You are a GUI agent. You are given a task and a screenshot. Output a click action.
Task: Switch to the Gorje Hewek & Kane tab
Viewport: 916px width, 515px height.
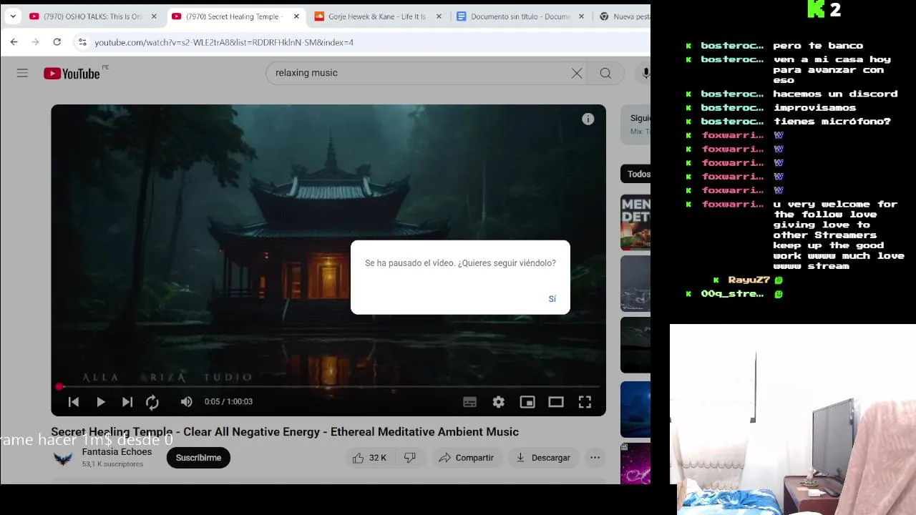coord(377,16)
